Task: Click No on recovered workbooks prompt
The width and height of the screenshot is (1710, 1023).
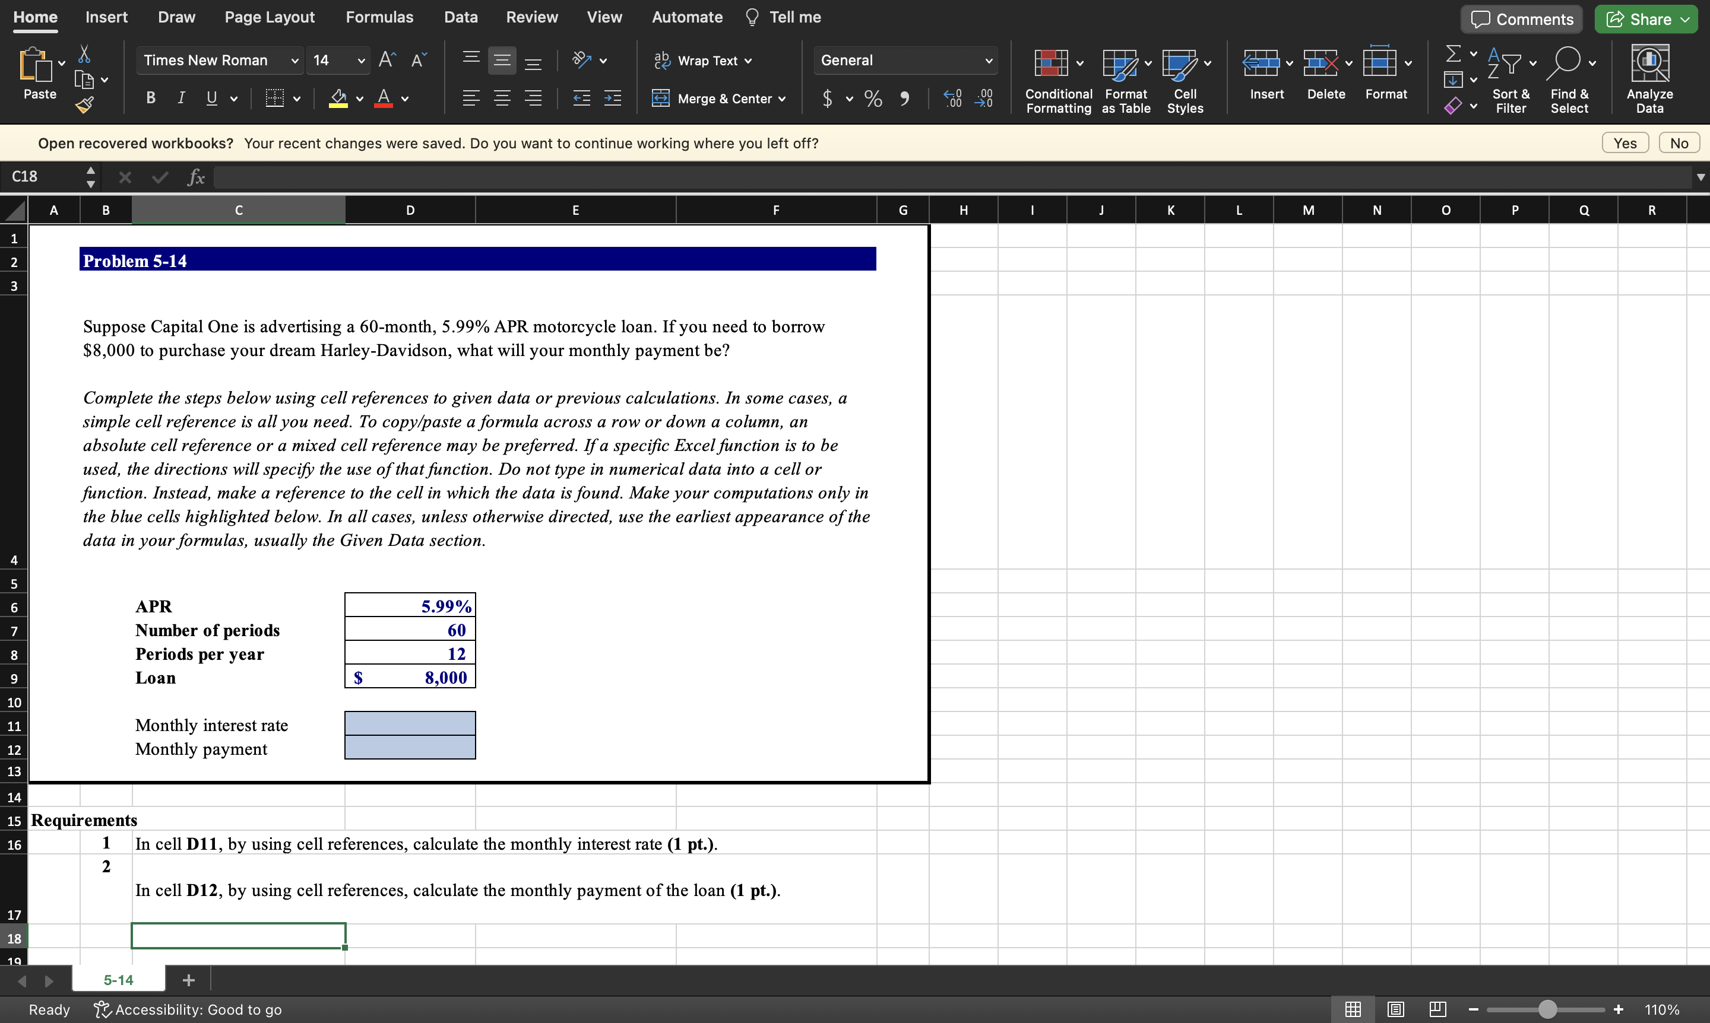Action: (1679, 144)
